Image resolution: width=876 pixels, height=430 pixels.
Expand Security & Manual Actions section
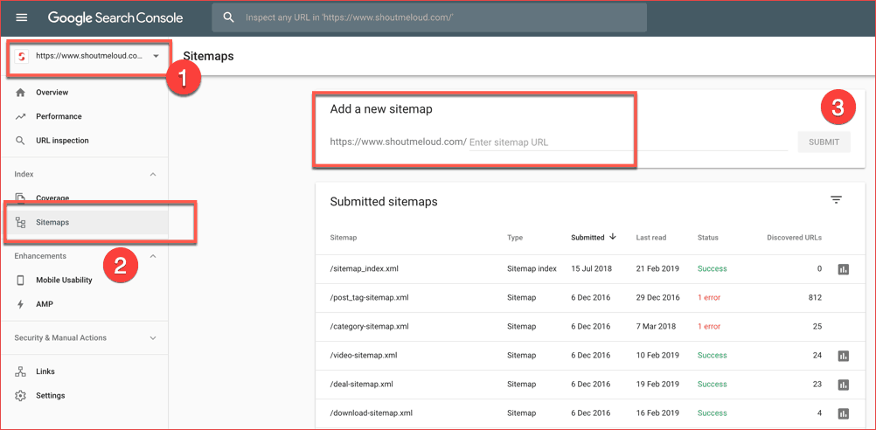[x=153, y=338]
